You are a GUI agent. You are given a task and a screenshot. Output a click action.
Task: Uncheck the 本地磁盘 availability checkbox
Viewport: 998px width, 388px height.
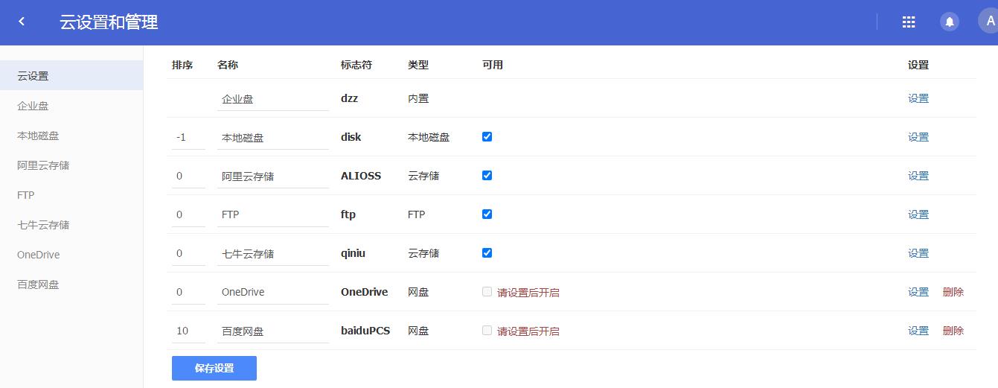(487, 137)
